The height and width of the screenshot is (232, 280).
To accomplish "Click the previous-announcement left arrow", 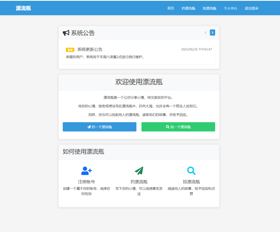I will (205, 32).
